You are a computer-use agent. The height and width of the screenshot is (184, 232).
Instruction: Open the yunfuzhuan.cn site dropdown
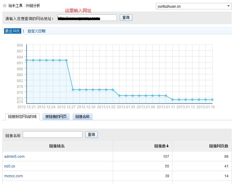pos(193,6)
